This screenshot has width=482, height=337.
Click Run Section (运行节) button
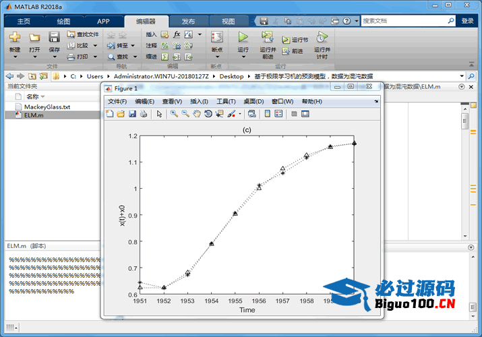(295, 40)
